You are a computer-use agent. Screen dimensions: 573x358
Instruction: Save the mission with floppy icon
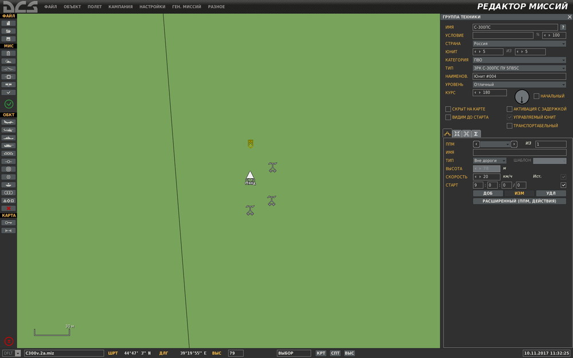[x=9, y=39]
